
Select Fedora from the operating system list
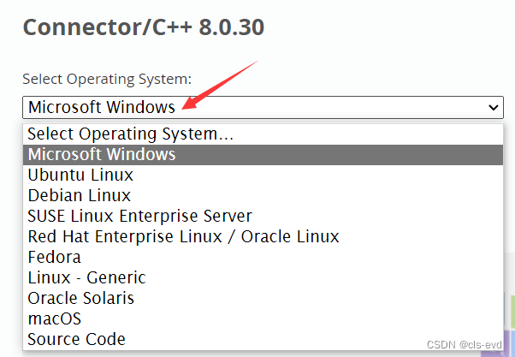tap(55, 257)
